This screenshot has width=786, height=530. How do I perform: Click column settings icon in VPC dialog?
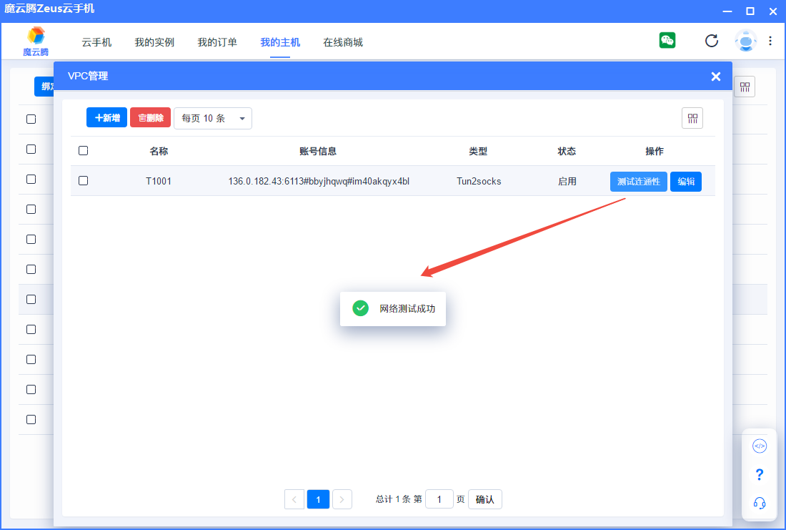[x=692, y=119]
